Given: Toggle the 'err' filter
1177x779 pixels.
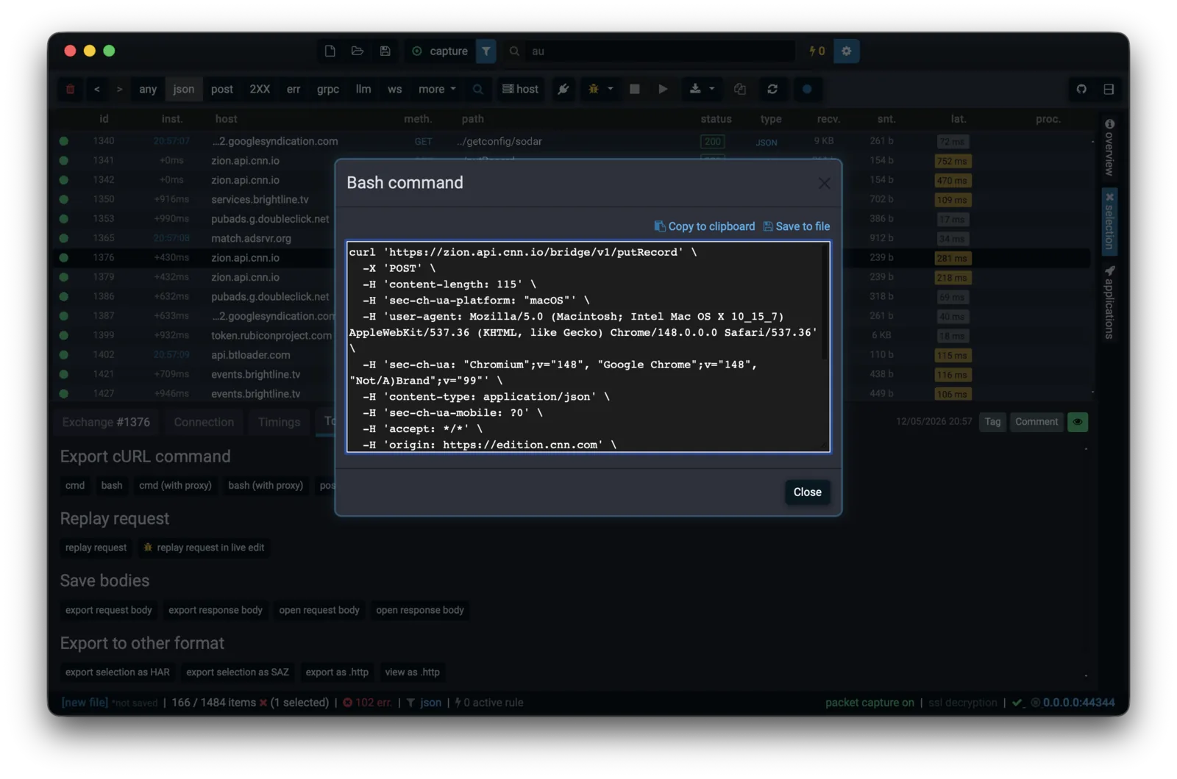Looking at the screenshot, I should pos(294,89).
